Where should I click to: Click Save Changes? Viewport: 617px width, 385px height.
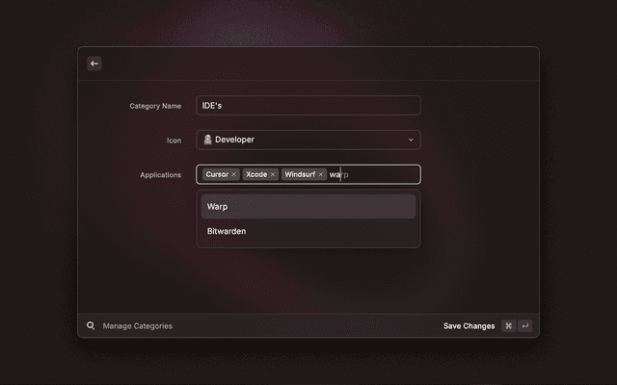point(469,326)
